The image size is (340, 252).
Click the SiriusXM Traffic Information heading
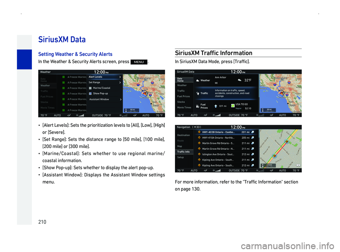pyautogui.click(x=214, y=53)
